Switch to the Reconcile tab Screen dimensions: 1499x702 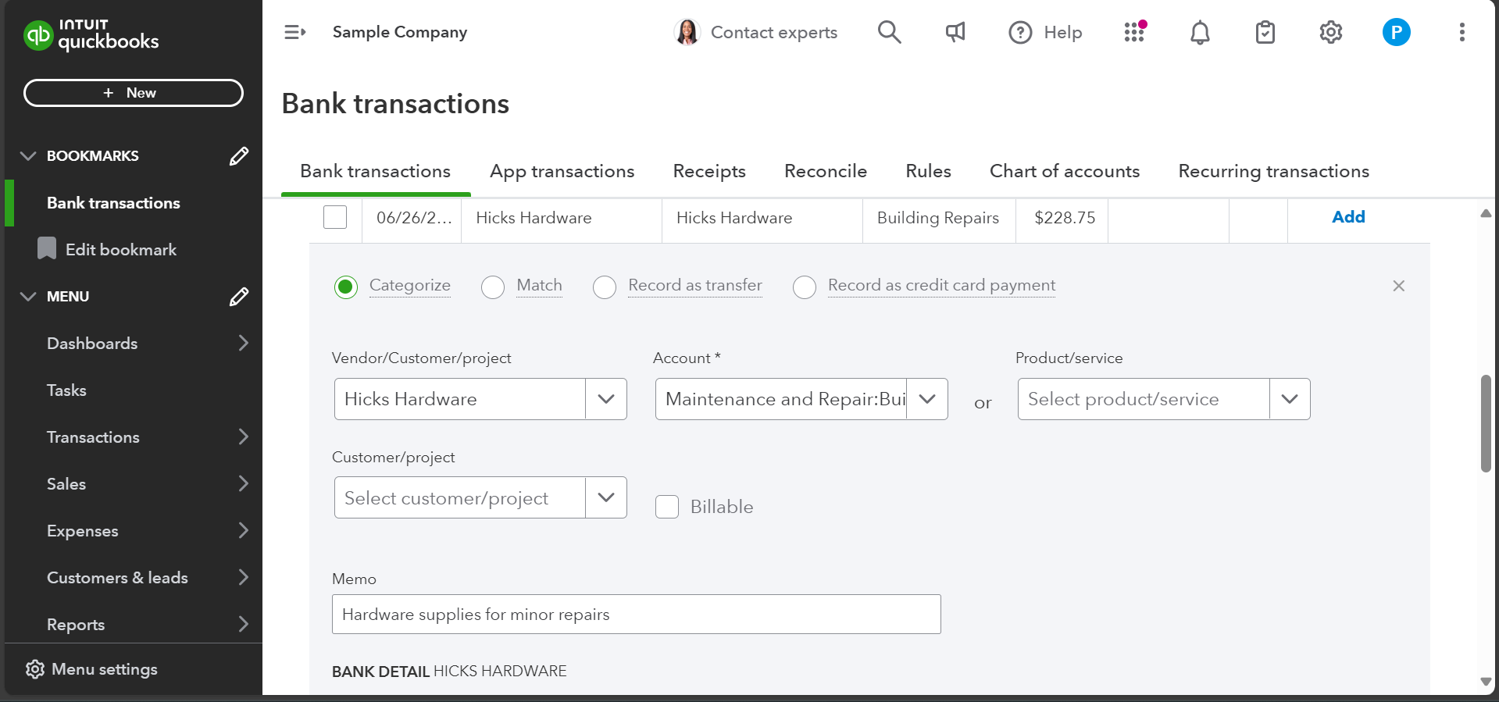click(825, 171)
